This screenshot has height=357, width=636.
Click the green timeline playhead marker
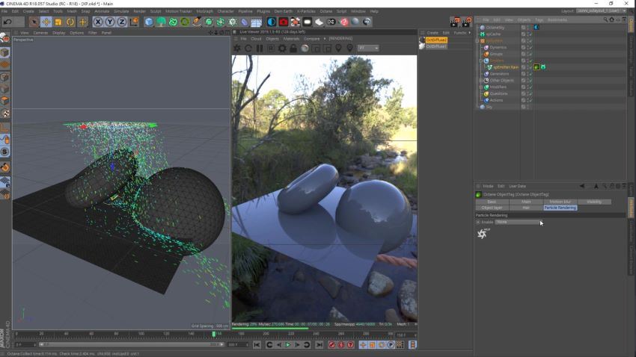click(214, 335)
